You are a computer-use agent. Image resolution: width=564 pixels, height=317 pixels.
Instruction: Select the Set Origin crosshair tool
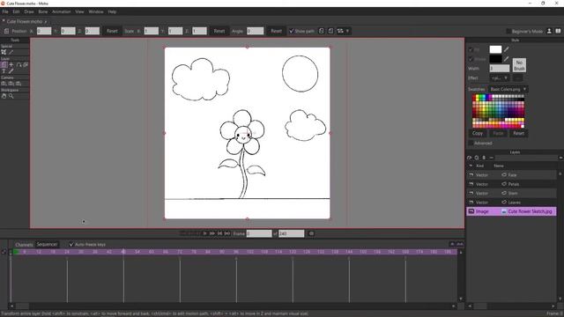click(x=11, y=64)
